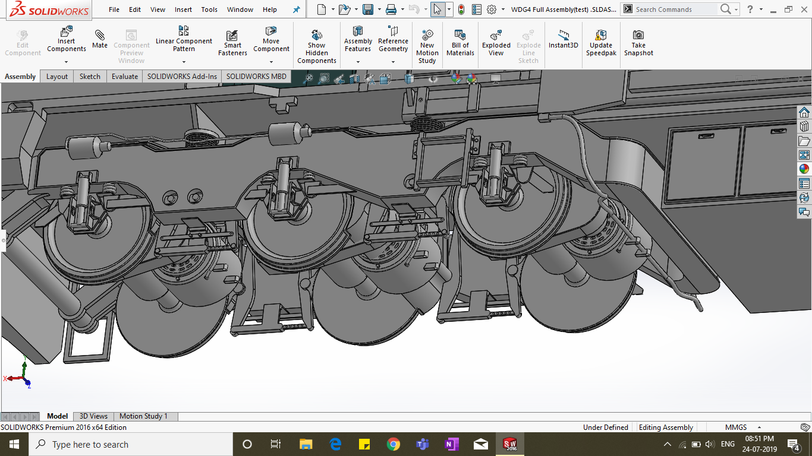Select the Zoom to Fit view icon

[x=309, y=78]
